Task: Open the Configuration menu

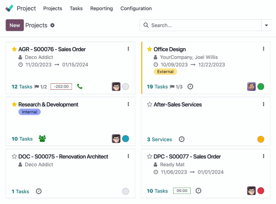Action: [136, 8]
